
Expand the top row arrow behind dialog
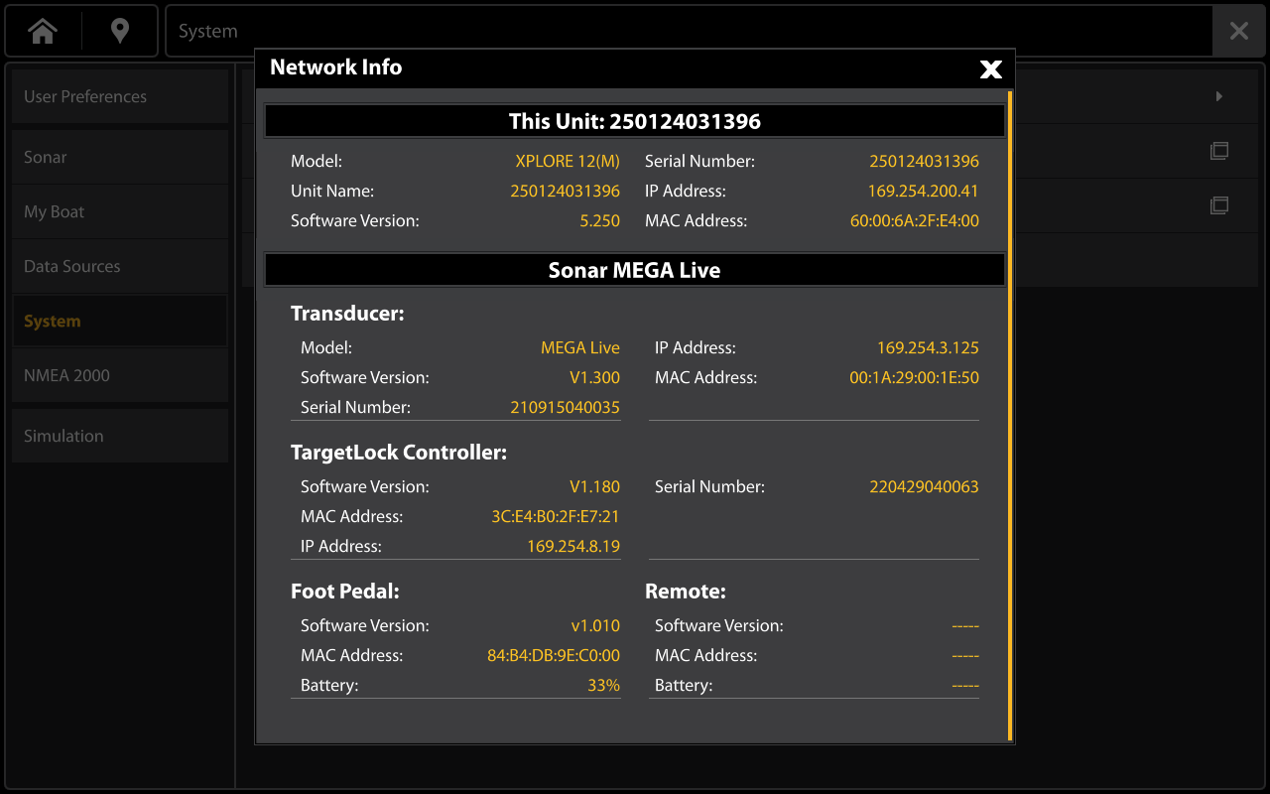pyautogui.click(x=1219, y=96)
